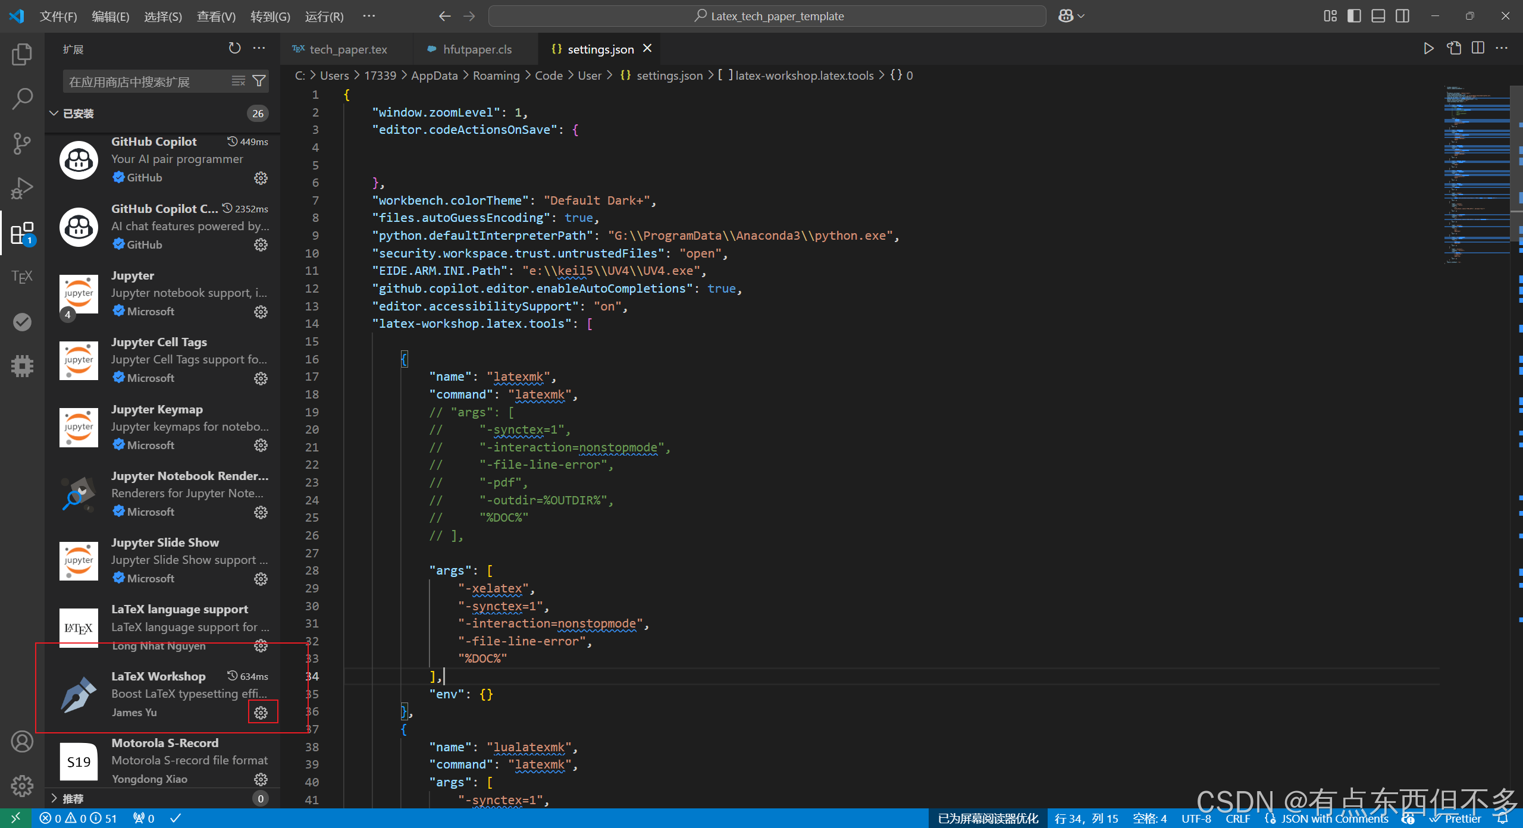
Task: Run the file with play button
Action: (x=1428, y=49)
